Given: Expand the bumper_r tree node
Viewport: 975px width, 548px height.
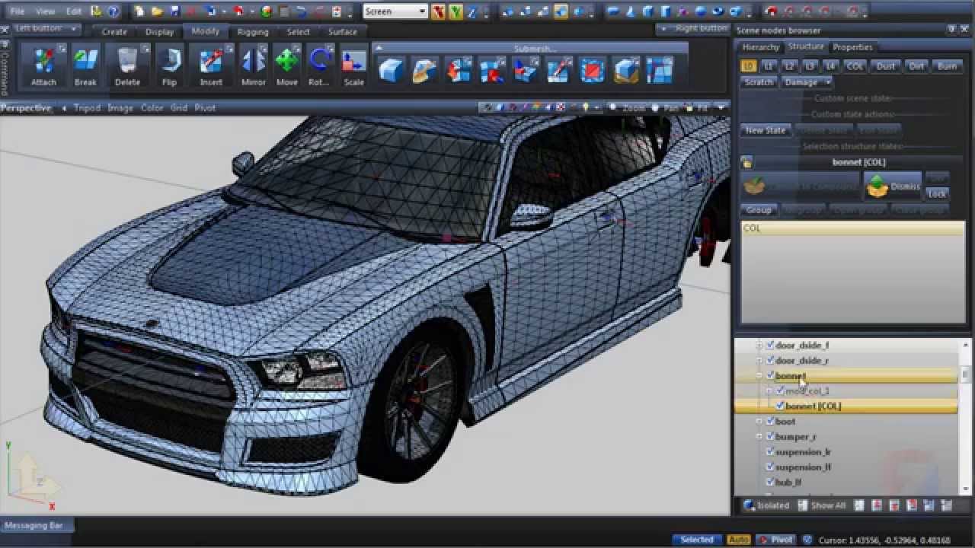Looking at the screenshot, I should coord(759,436).
